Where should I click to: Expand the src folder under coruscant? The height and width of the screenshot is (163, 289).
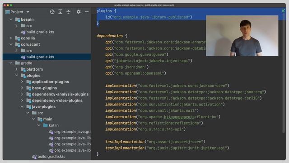tap(16, 50)
